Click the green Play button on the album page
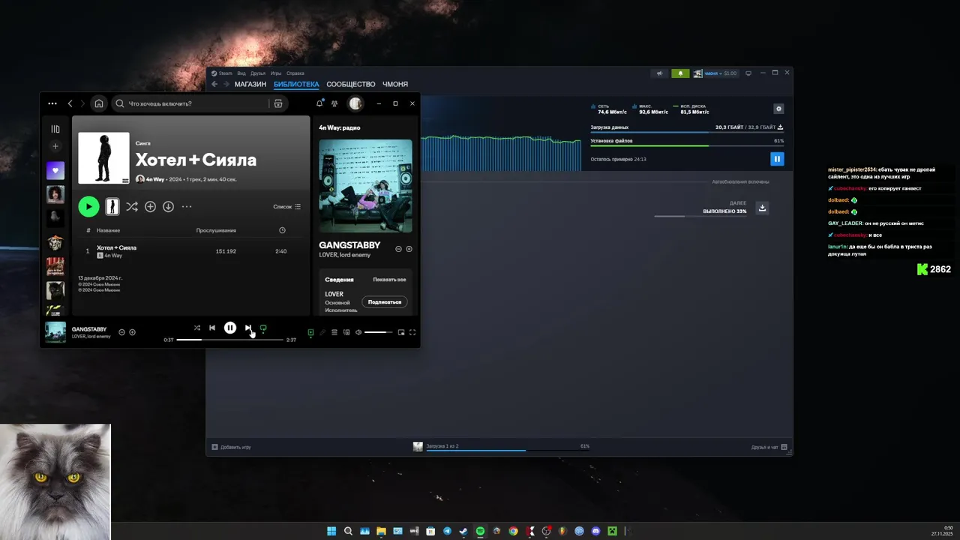The width and height of the screenshot is (960, 540). [x=88, y=206]
